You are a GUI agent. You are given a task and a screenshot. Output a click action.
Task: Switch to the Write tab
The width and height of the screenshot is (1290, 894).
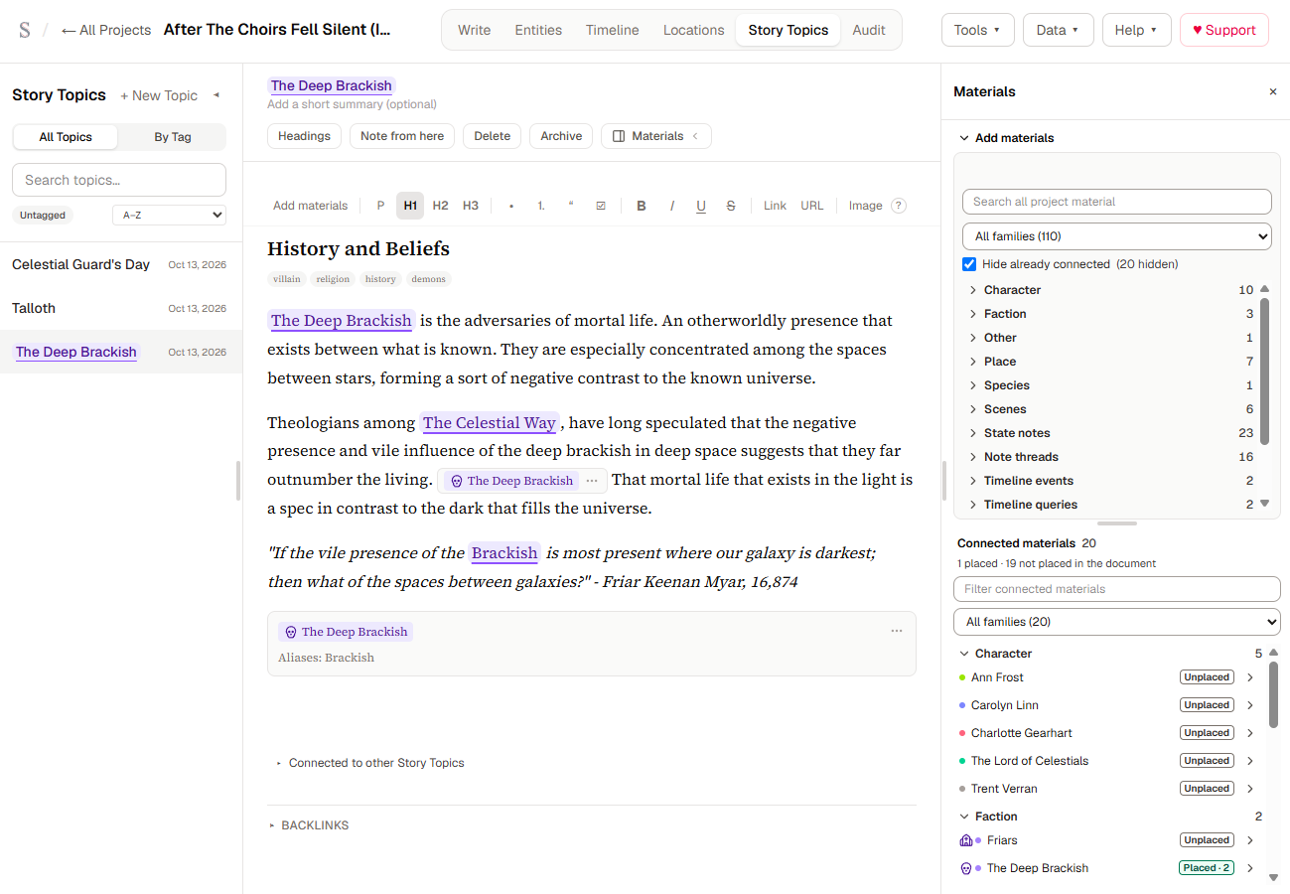click(x=474, y=30)
